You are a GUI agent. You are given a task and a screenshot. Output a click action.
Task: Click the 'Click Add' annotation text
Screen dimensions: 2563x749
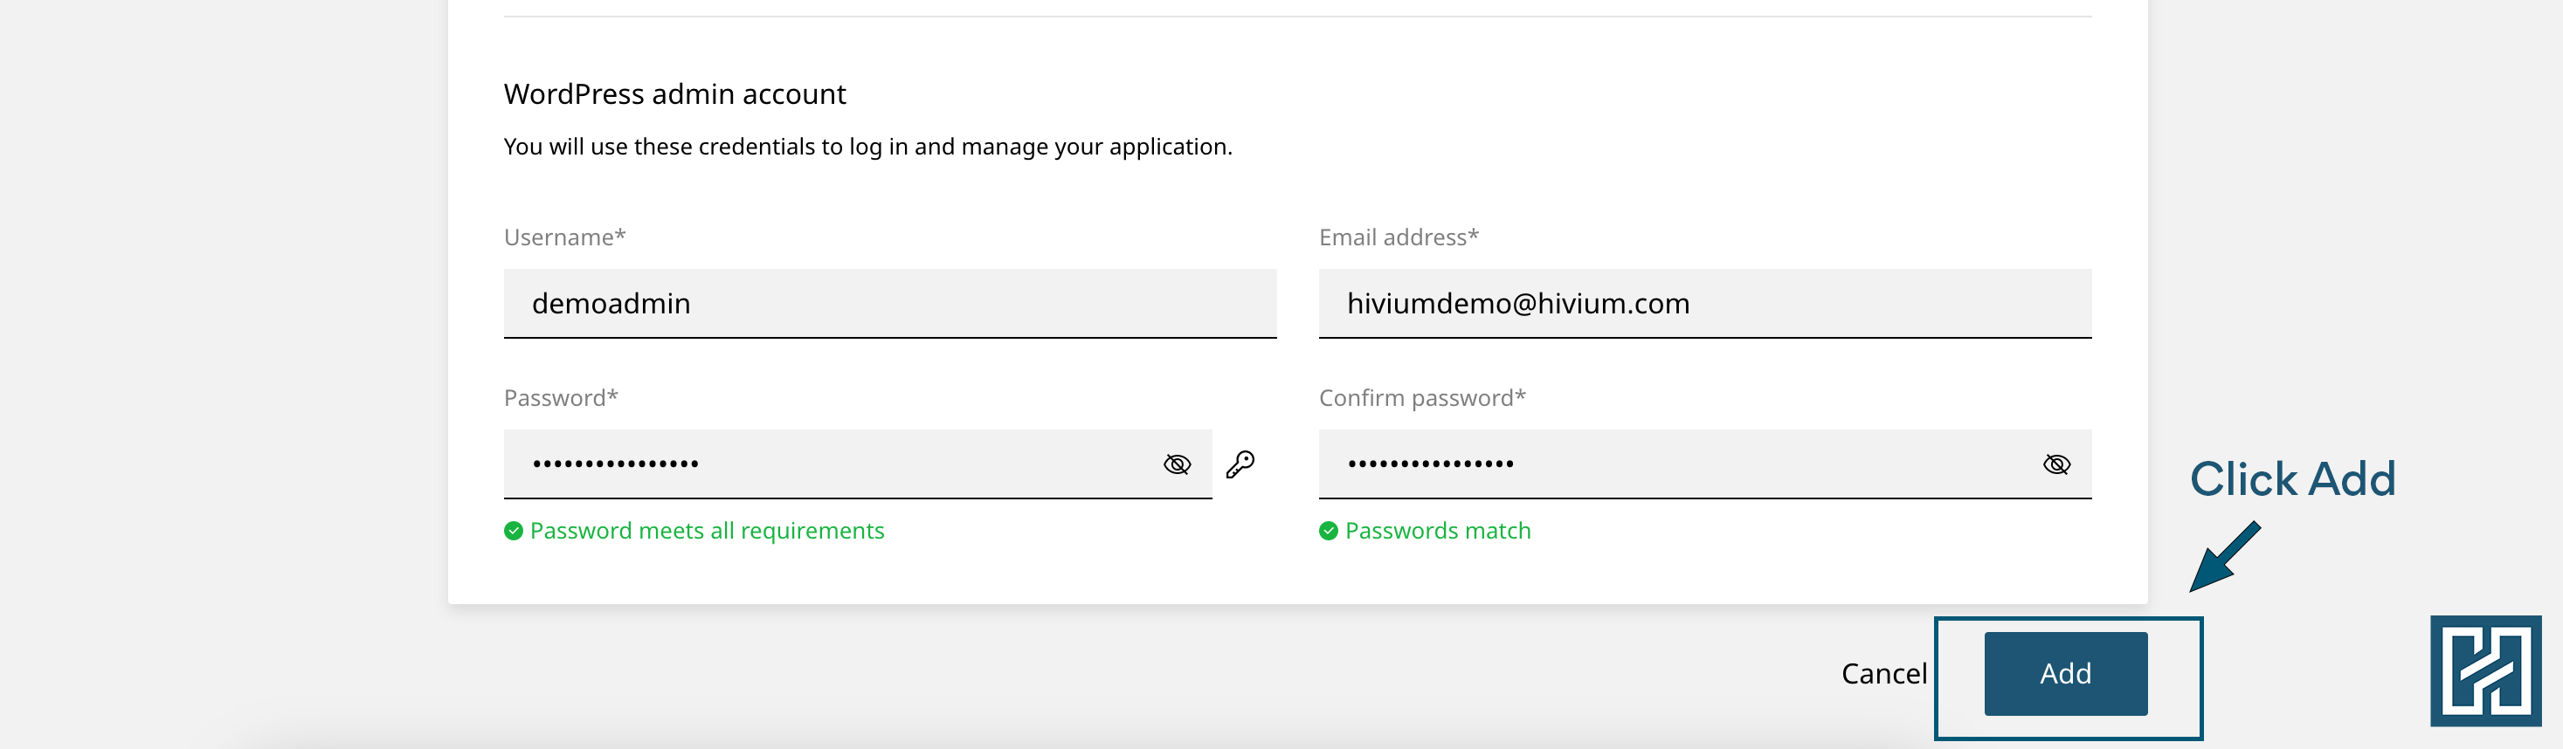[2292, 479]
